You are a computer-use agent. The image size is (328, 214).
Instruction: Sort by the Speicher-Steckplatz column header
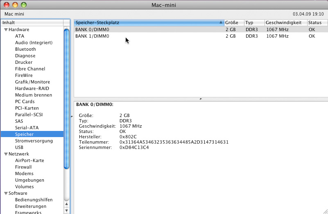coord(149,23)
